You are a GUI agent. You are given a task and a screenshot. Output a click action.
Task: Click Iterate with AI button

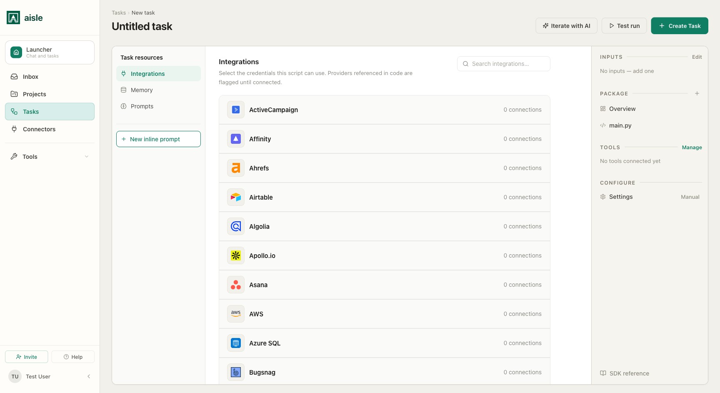567,26
